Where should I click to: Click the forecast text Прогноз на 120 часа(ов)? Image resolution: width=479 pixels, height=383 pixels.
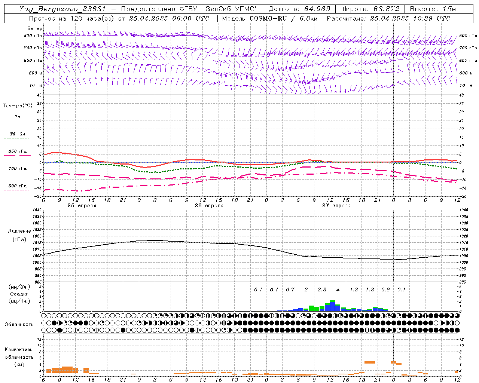point(72,18)
